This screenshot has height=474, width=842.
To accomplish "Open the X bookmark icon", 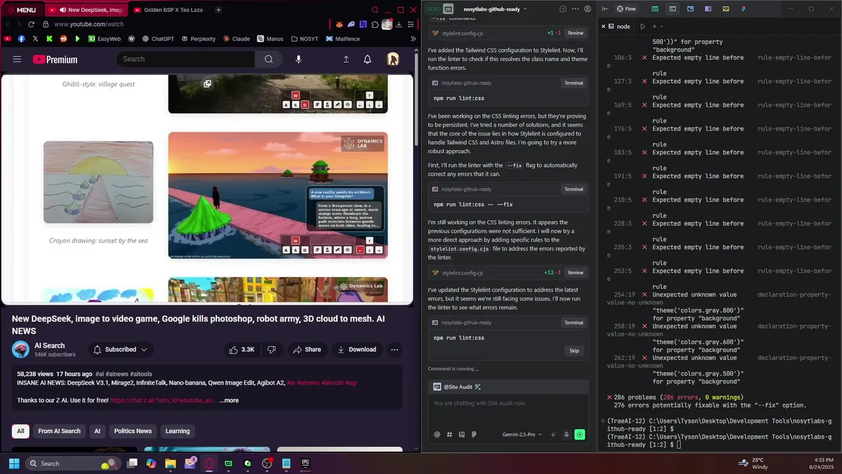I will (36, 39).
